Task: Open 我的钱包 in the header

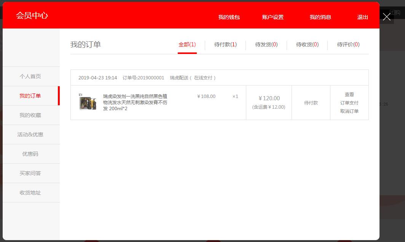Action: [229, 17]
